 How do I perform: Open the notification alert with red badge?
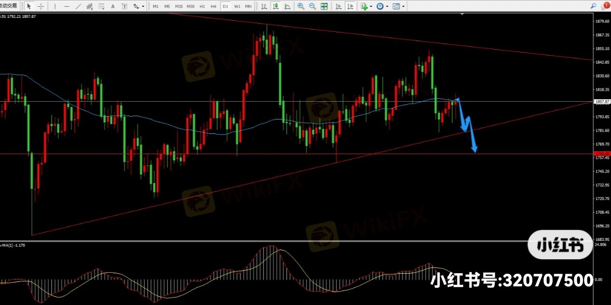pyautogui.click(x=605, y=6)
